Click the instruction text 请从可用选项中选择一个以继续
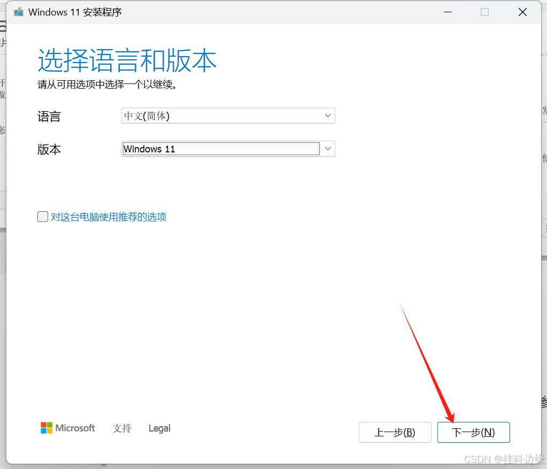 click(107, 84)
